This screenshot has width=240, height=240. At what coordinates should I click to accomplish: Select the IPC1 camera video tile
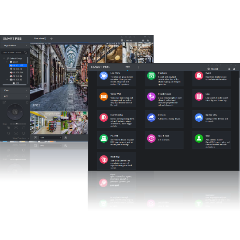pyautogui.click(x=59, y=78)
